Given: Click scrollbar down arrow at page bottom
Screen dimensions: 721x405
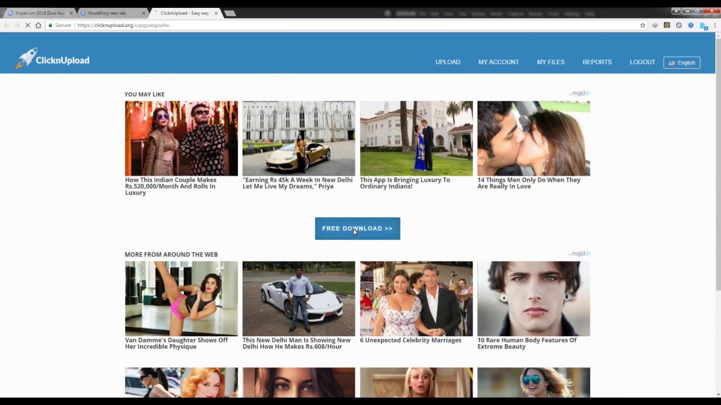Looking at the screenshot, I should pos(718,394).
